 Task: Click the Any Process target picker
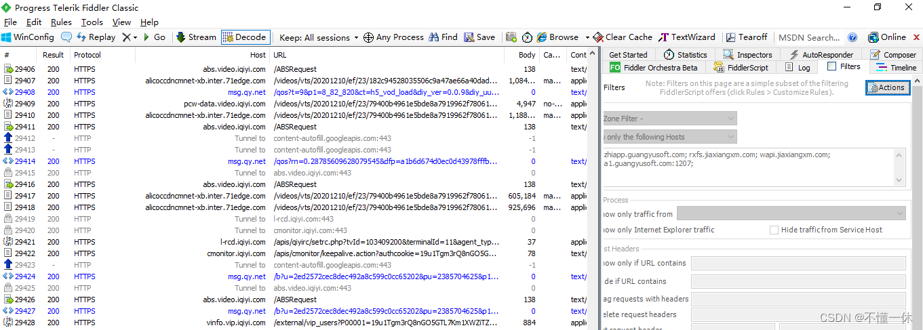pyautogui.click(x=393, y=37)
